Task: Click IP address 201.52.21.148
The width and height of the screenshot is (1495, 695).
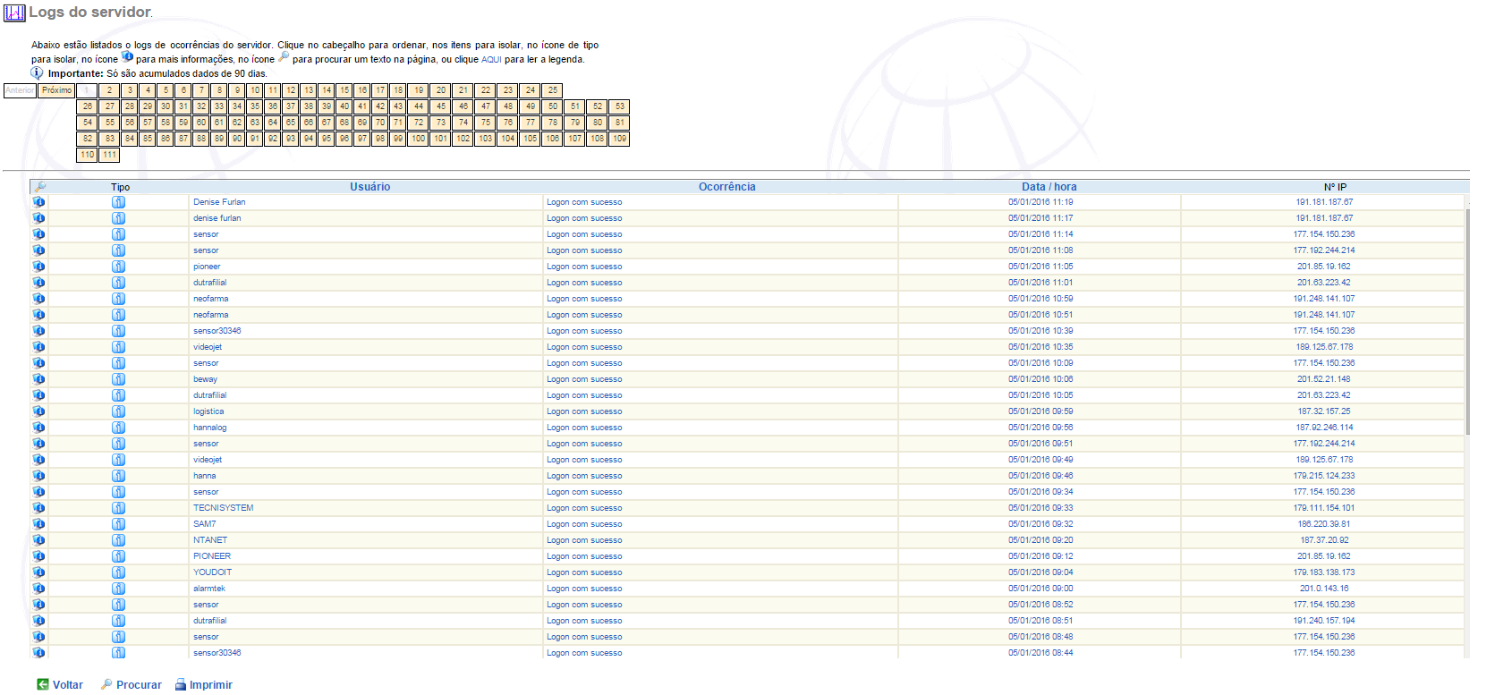Action: pos(1323,379)
